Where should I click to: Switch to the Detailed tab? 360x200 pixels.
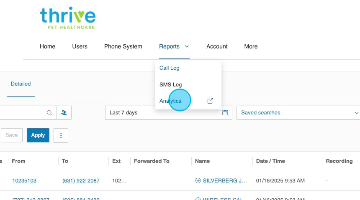tap(21, 84)
